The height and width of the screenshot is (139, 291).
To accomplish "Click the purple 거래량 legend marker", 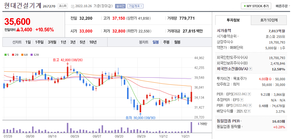I will pos(199,124).
